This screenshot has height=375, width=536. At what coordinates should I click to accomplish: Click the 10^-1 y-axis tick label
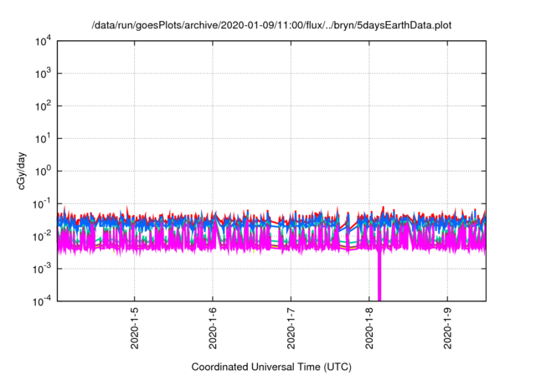tap(42, 204)
